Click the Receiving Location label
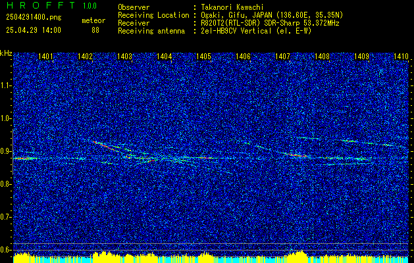Image resolution: width=414 pixels, height=263 pixels. tap(153, 15)
